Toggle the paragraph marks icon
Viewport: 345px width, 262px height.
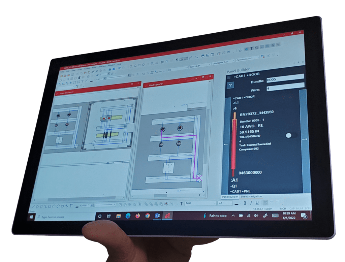coord(177,60)
